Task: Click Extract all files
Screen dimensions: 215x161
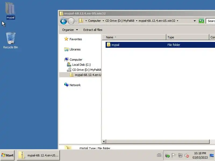Action: coord(93,30)
